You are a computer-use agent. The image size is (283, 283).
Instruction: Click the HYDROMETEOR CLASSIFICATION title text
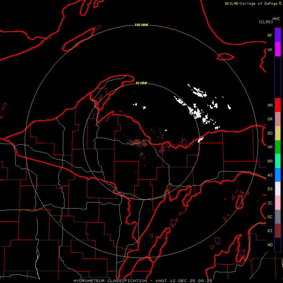click(x=110, y=281)
